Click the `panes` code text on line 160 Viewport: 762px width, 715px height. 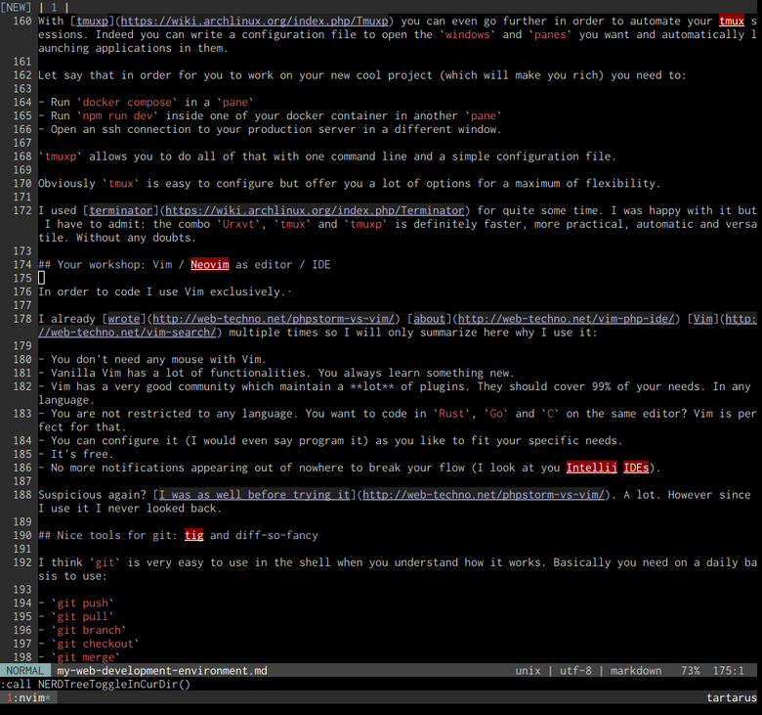coord(550,34)
